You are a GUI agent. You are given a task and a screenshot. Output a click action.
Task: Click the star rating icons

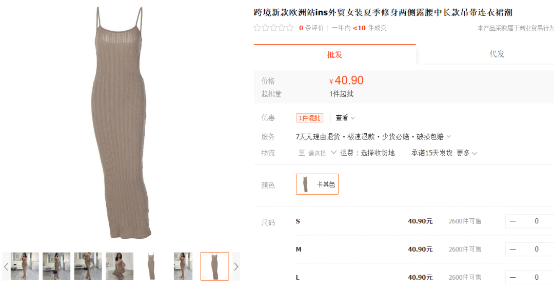click(273, 28)
